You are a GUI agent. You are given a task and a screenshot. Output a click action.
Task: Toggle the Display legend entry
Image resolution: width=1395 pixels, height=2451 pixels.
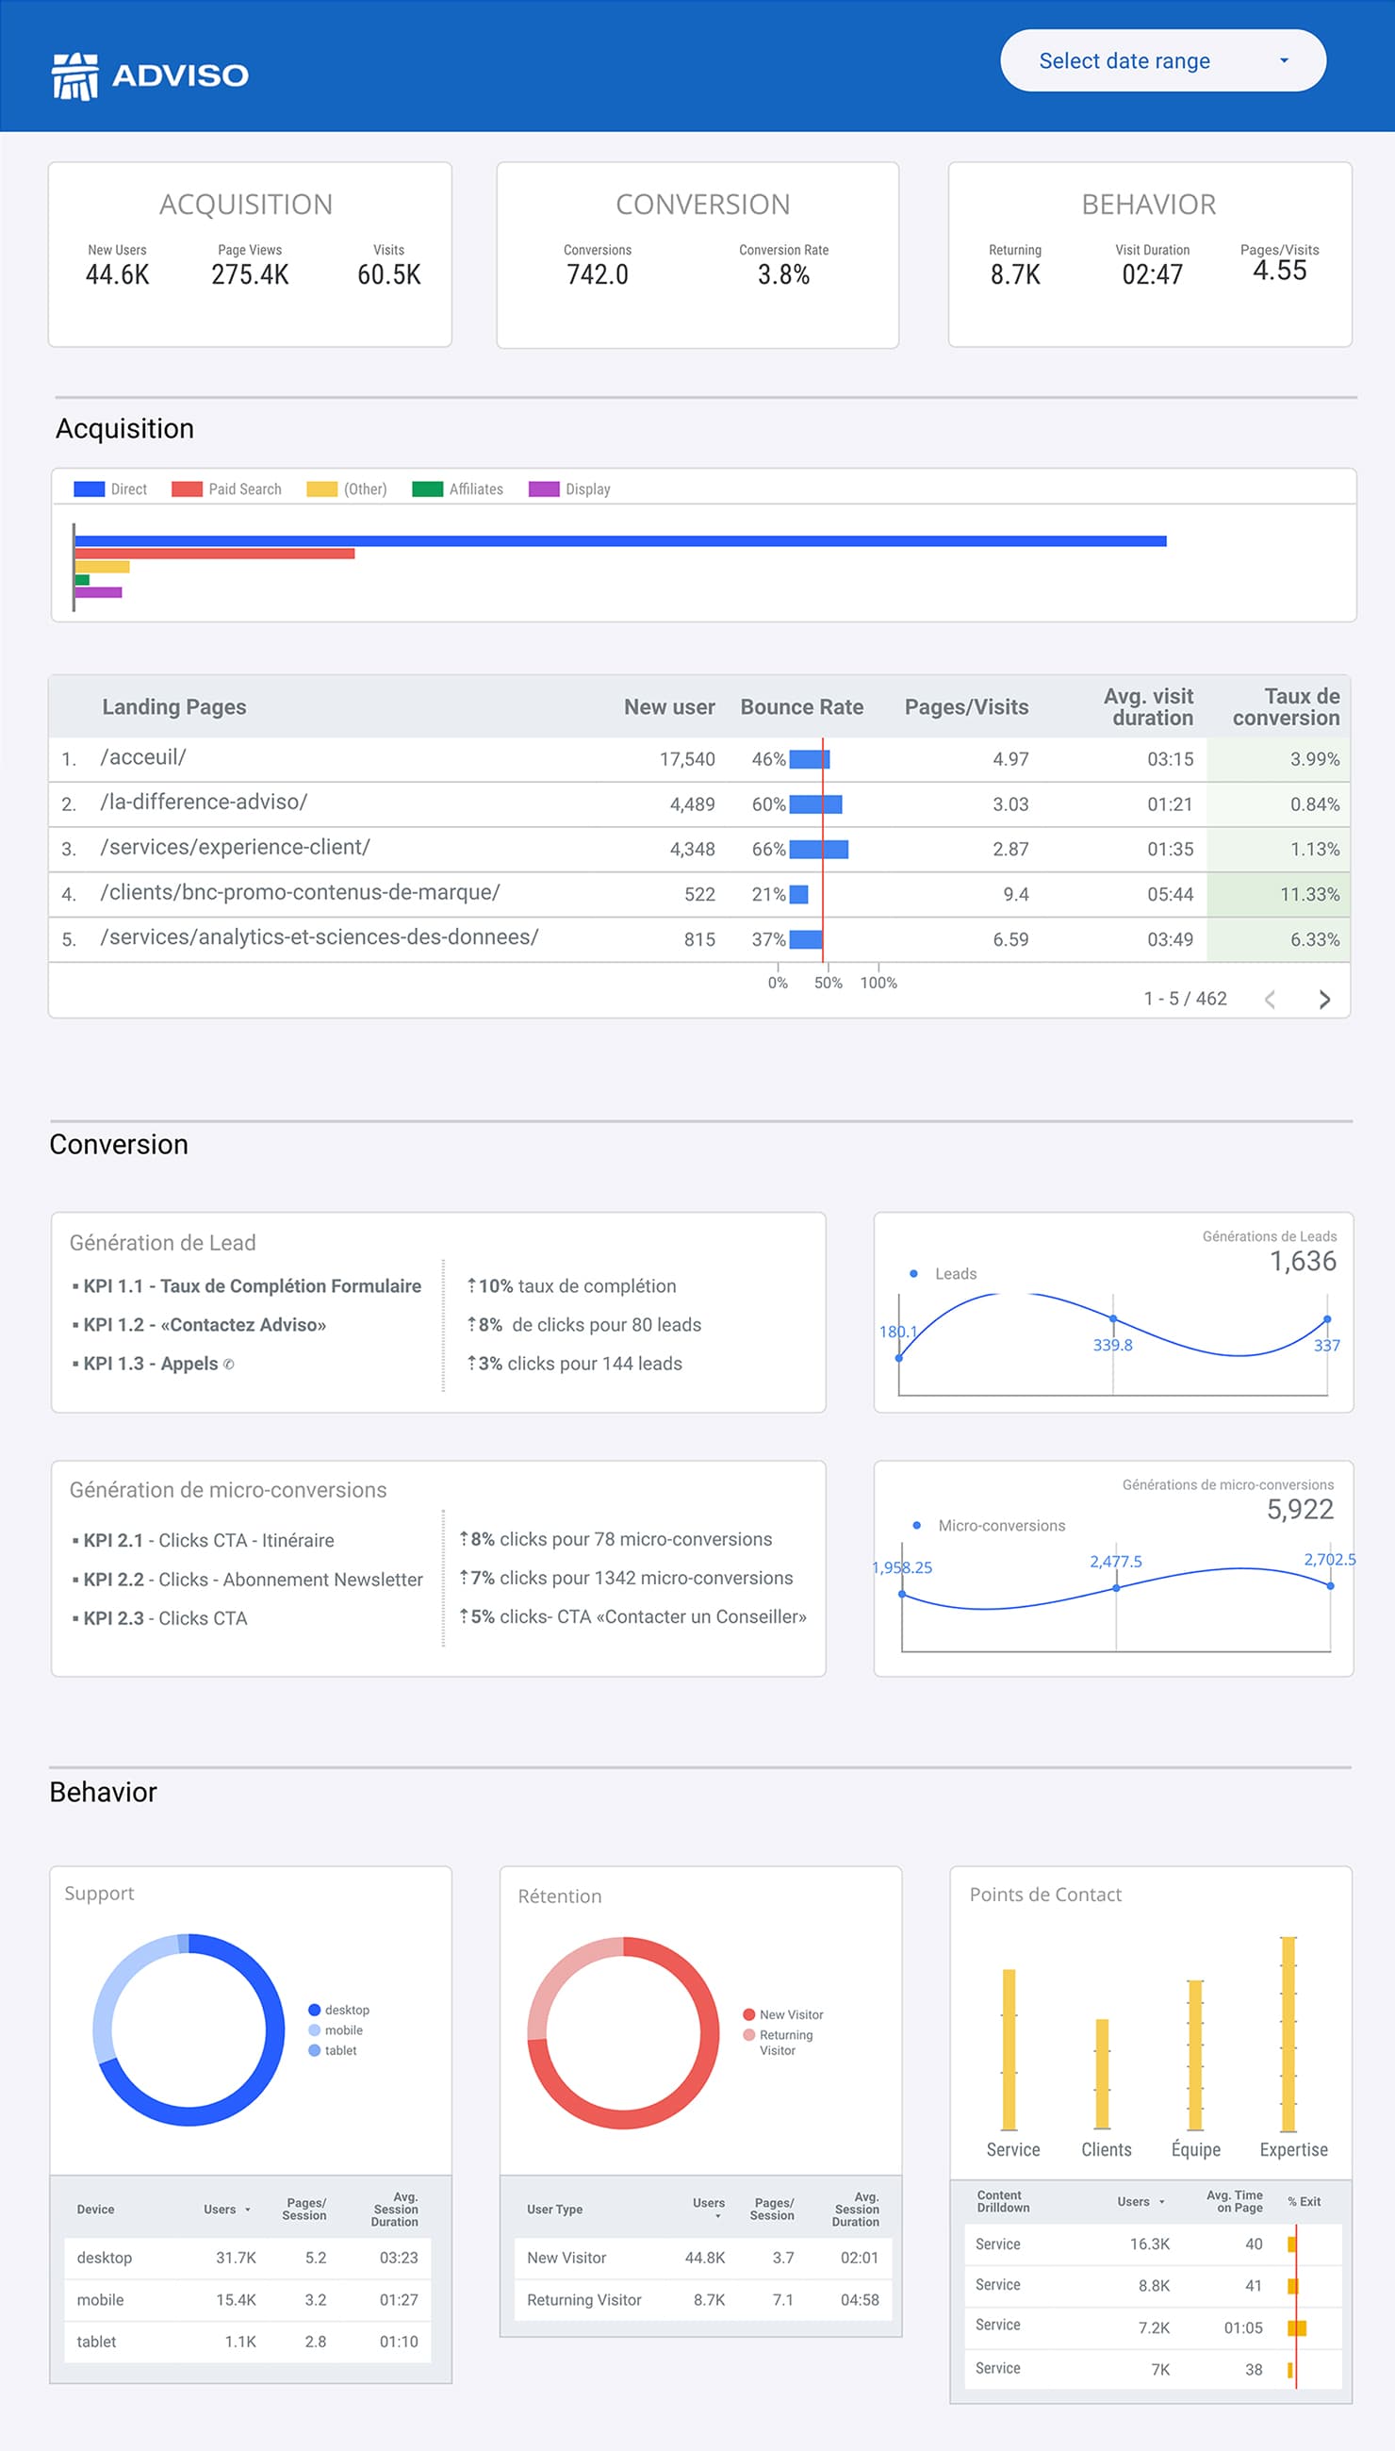[x=569, y=489]
